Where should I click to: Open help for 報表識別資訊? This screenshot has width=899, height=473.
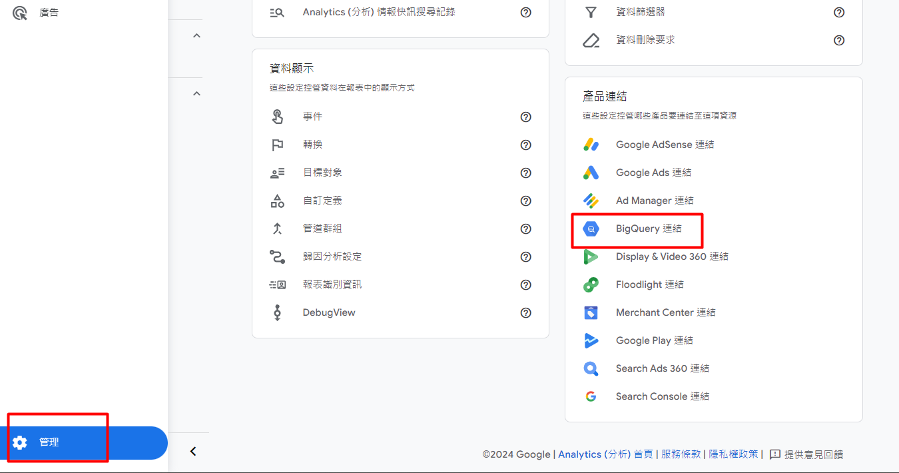(x=526, y=284)
